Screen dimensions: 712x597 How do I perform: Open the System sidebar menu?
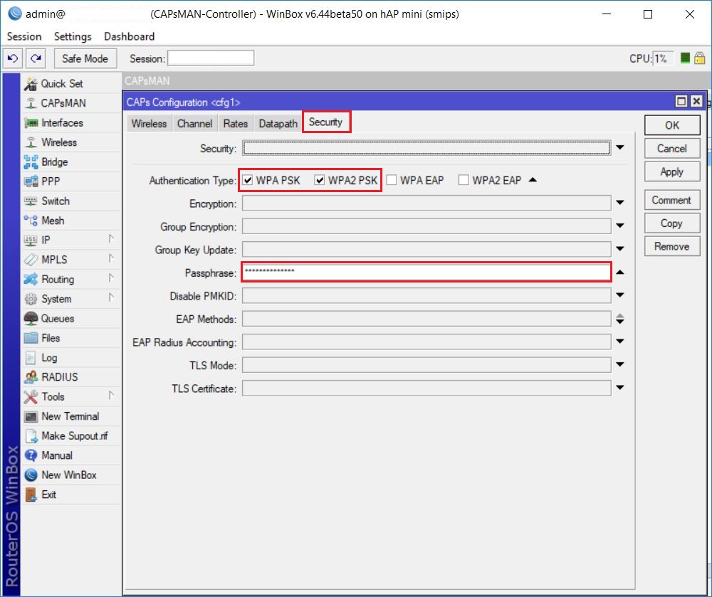coord(71,299)
